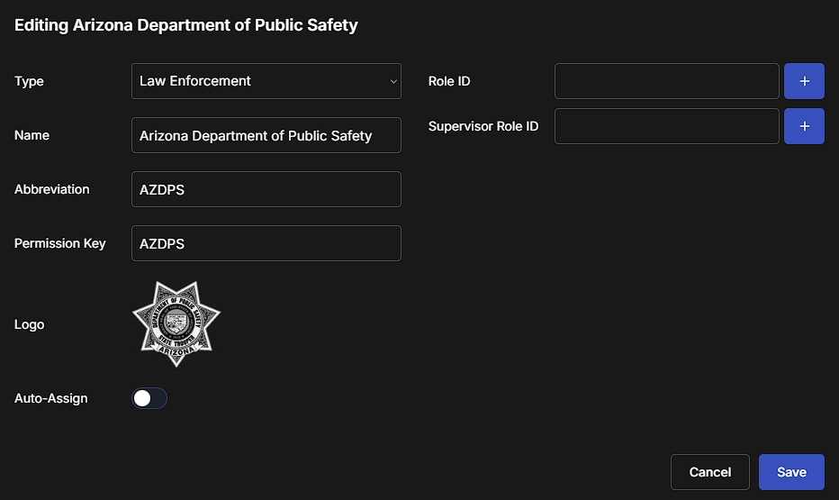Click the Supervisor Role ID label
This screenshot has height=500, width=839.
coord(483,126)
